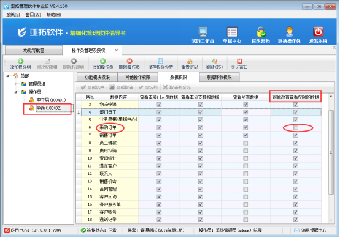The height and width of the screenshot is (238, 340).
Task: Switch to the 功能模块权限 tab
Action: point(97,77)
